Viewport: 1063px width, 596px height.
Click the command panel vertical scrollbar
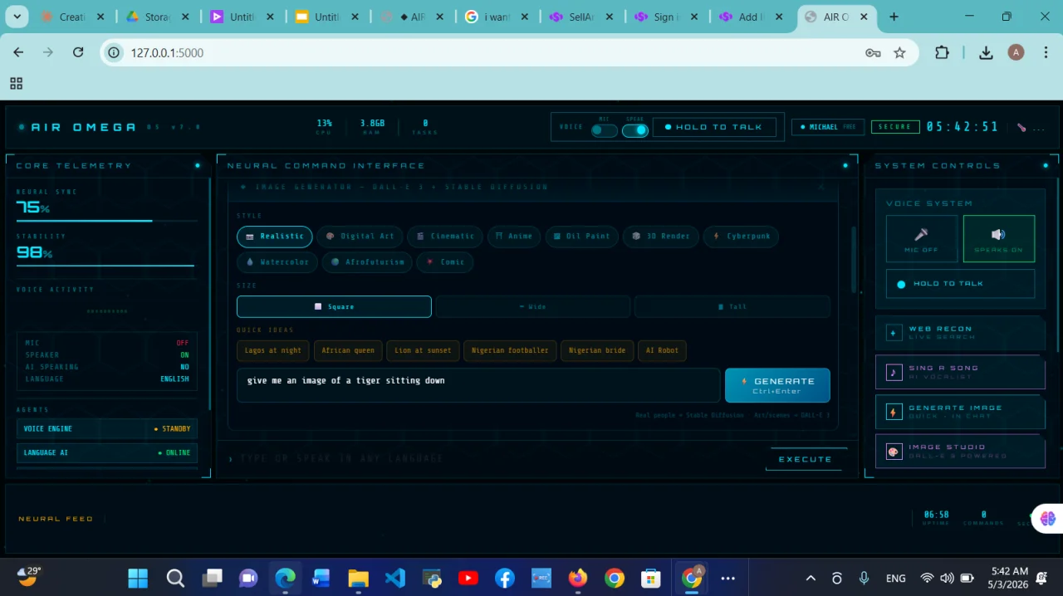[x=853, y=259]
